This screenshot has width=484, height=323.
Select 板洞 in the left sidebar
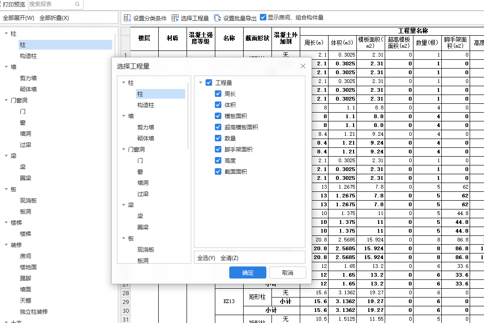point(26,212)
